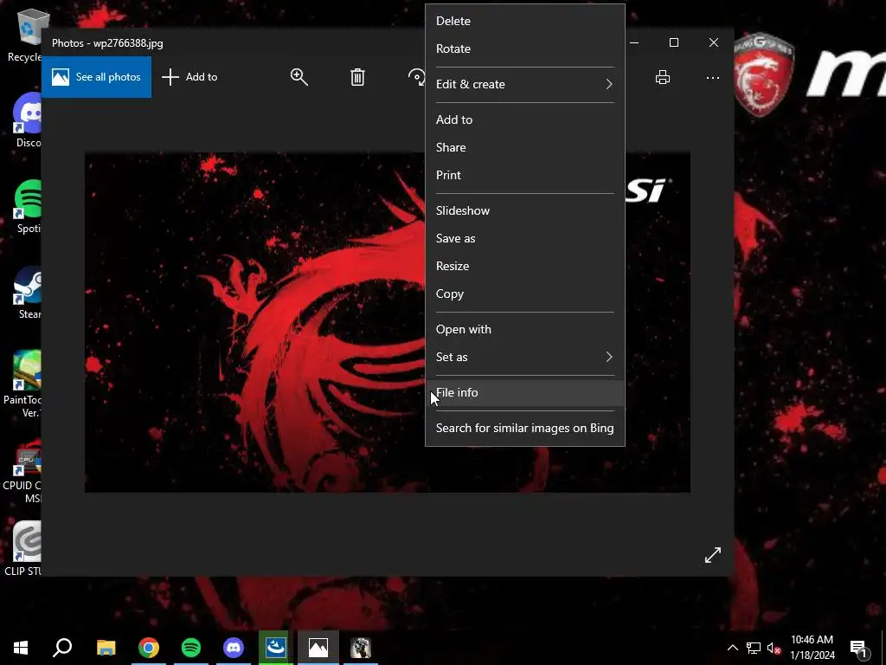Open Spotify from the taskbar
The image size is (886, 665).
click(x=191, y=648)
